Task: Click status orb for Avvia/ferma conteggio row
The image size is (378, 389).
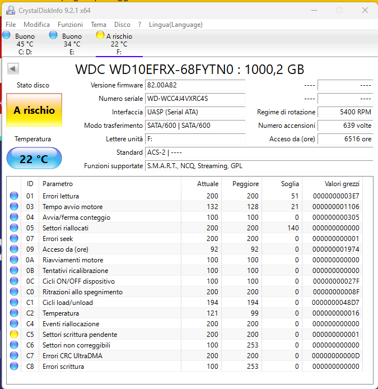Action: [x=14, y=217]
